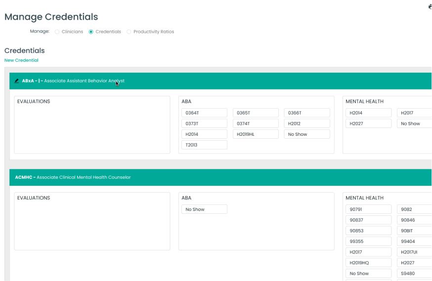Screen dimensions: 432x281
Task: Select the Credentials radio button
Action: click(x=91, y=32)
